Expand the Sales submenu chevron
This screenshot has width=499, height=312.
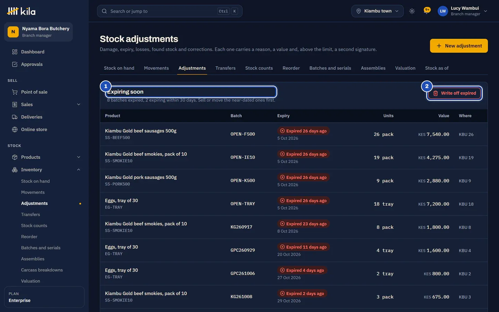pyautogui.click(x=79, y=105)
